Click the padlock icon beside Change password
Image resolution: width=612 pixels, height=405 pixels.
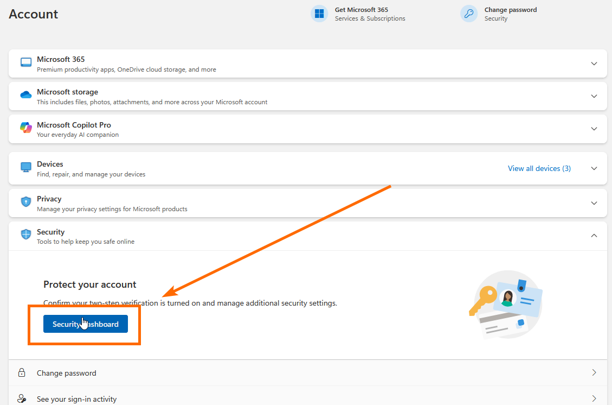[x=22, y=373]
